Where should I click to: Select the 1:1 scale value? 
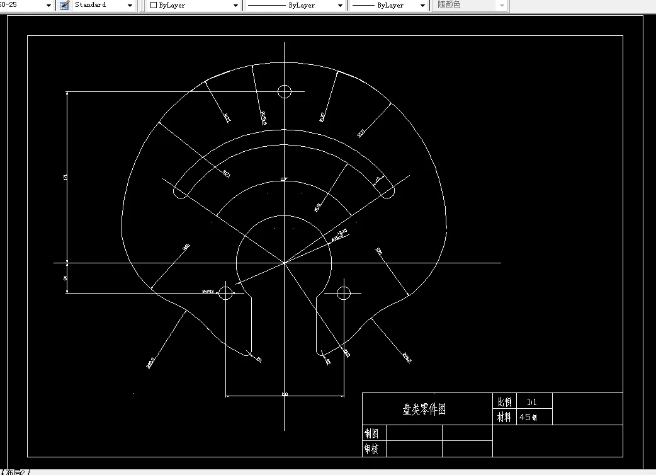pos(532,402)
